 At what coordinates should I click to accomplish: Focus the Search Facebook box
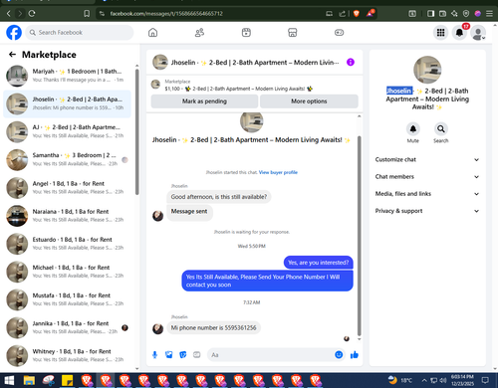[80, 33]
